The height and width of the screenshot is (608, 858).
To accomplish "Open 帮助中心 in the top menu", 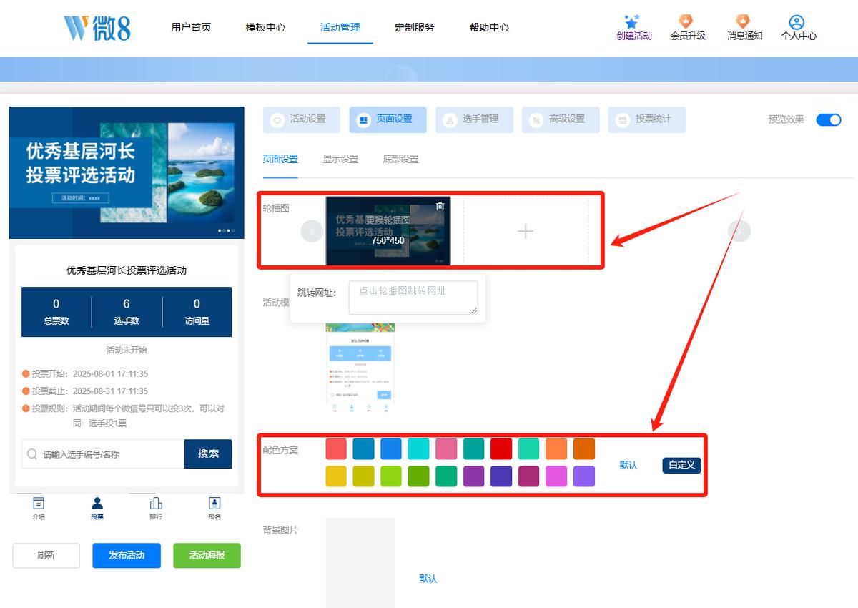I will pyautogui.click(x=489, y=27).
